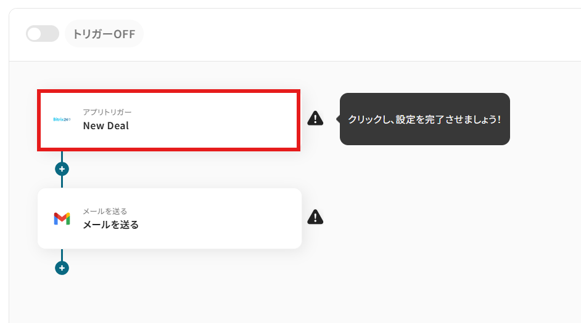The width and height of the screenshot is (581, 323).
Task: Open the Bitrix24 logo icon
Action: pos(62,119)
